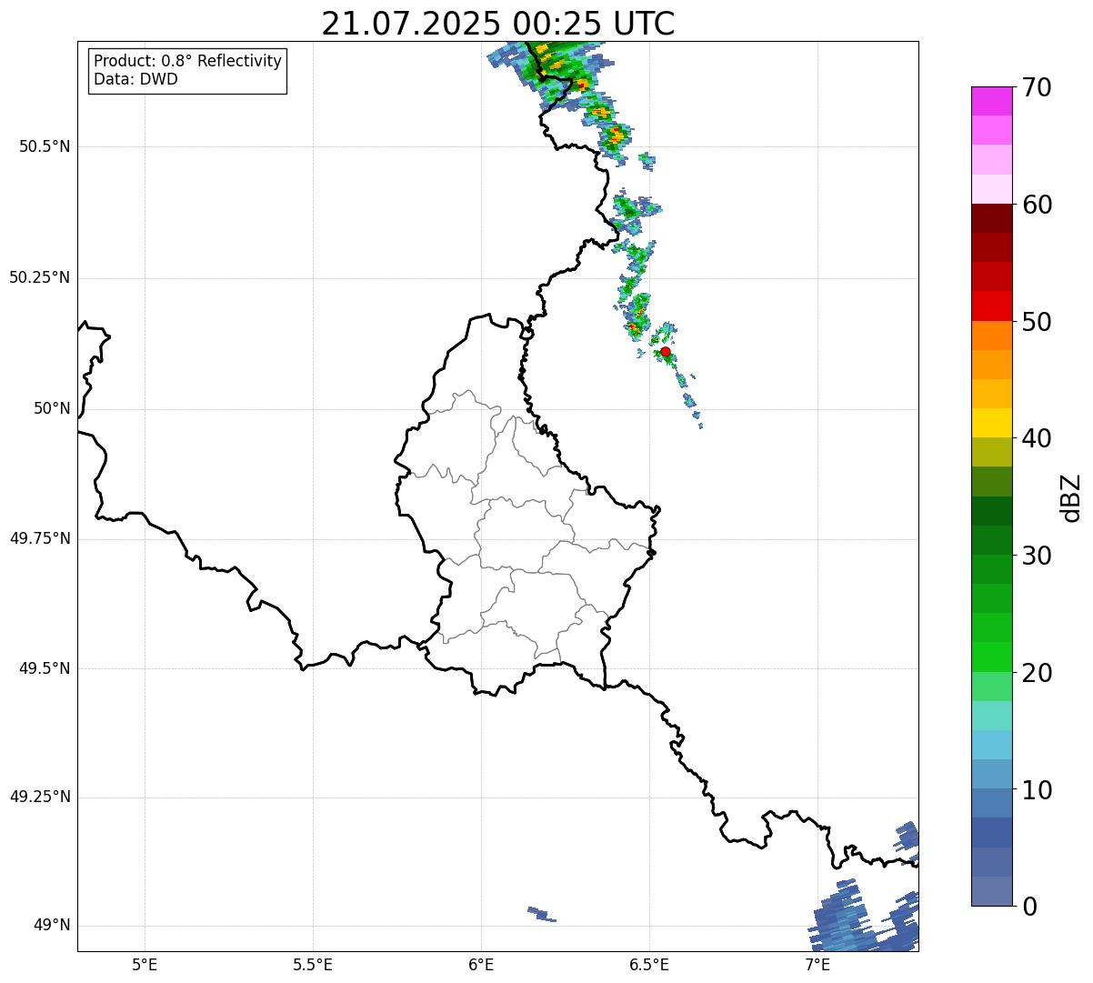Click the turquoise colorbar segment between 10 and 20

(992, 716)
